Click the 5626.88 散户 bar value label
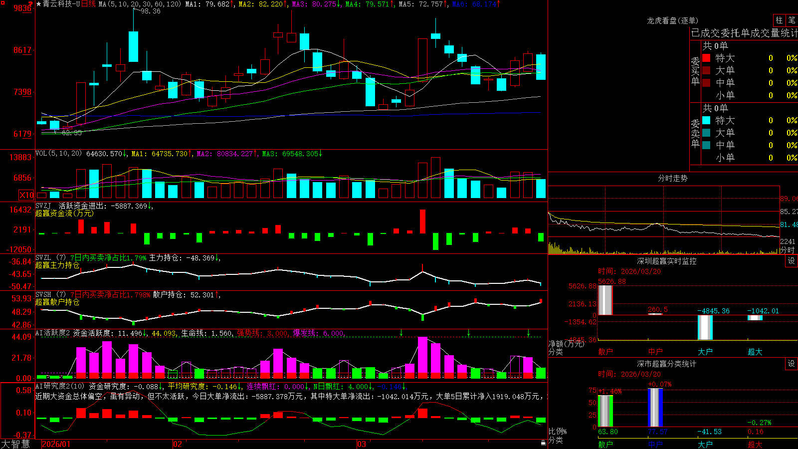The width and height of the screenshot is (798, 449). (x=611, y=281)
